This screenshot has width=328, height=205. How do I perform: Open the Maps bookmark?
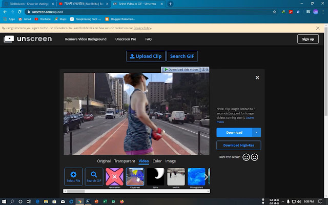point(60,19)
